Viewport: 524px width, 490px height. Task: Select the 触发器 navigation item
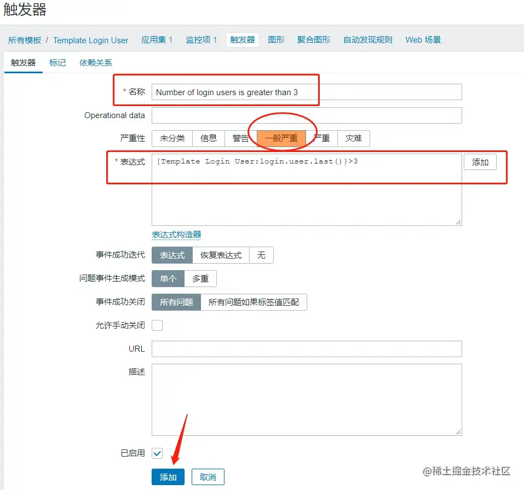pos(242,40)
